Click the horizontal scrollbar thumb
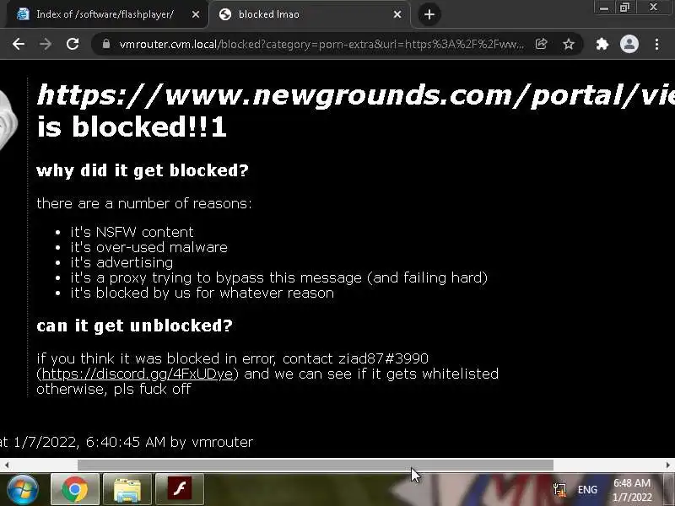675x506 pixels. click(315, 466)
